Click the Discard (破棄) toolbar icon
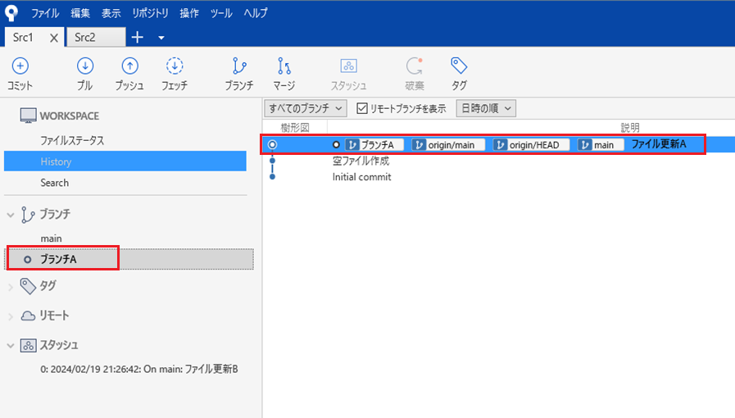 [415, 66]
